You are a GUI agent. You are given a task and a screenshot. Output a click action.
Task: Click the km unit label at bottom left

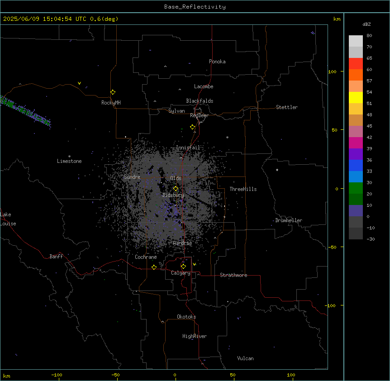[x=7, y=376]
